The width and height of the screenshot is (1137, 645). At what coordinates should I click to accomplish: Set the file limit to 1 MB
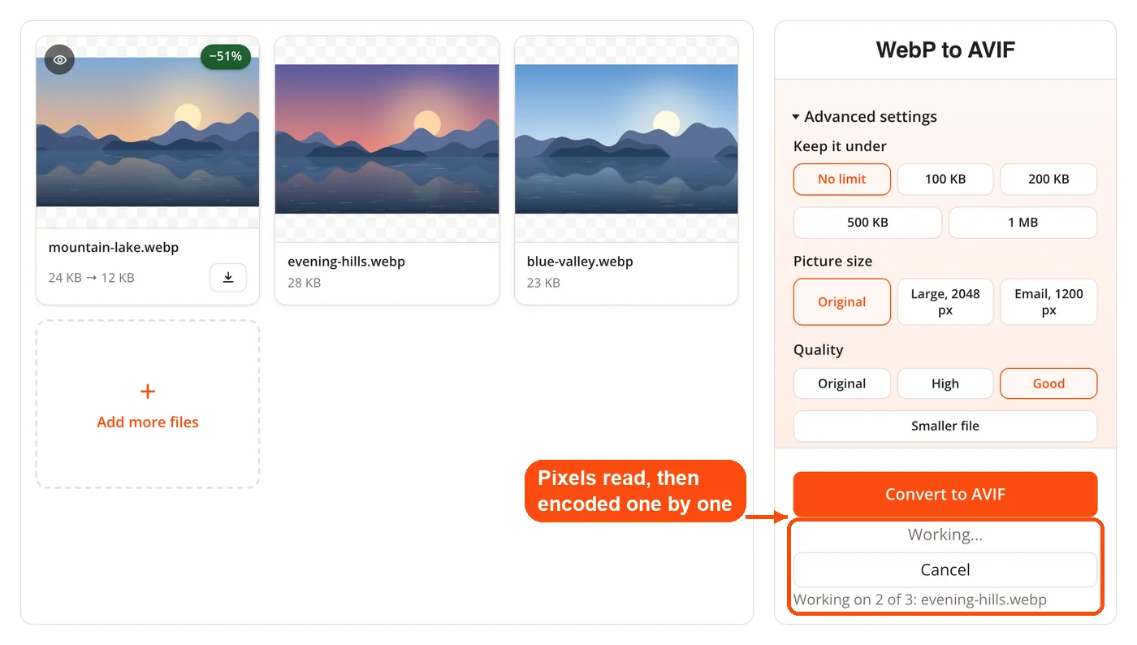(x=1023, y=223)
